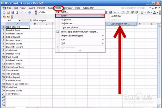Choose AutoFilter from the Filter submenu
162x108 pixels.
point(121,16)
